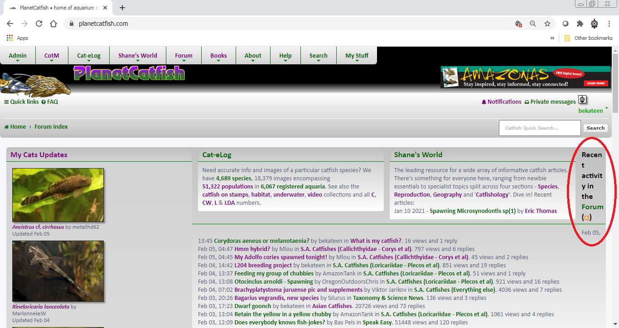The height and width of the screenshot is (328, 619).
Task: Go to Home breadcrumb
Action: (15, 127)
